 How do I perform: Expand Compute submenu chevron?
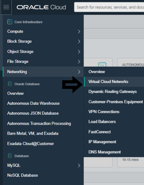(x=79, y=31)
